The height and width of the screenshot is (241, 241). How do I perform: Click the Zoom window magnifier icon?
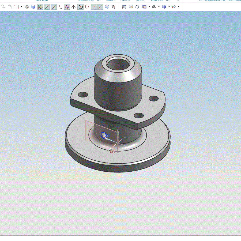[124, 7]
